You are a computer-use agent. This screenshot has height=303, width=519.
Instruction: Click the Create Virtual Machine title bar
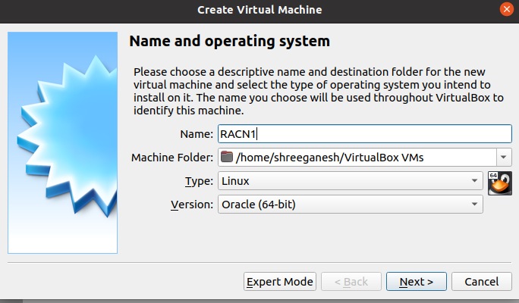tap(259, 10)
